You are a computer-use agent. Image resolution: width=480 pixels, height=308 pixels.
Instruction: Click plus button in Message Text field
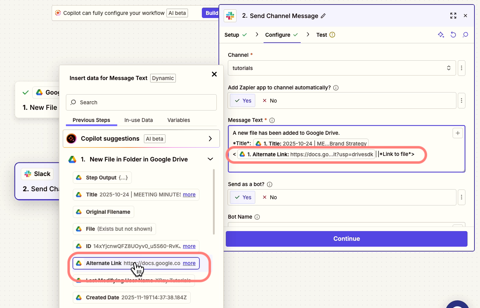tap(458, 133)
